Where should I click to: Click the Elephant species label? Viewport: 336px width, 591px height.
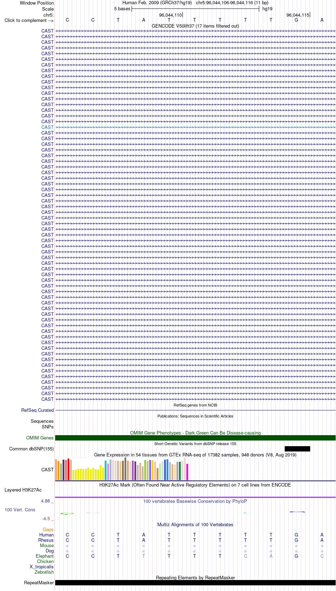pos(45,556)
